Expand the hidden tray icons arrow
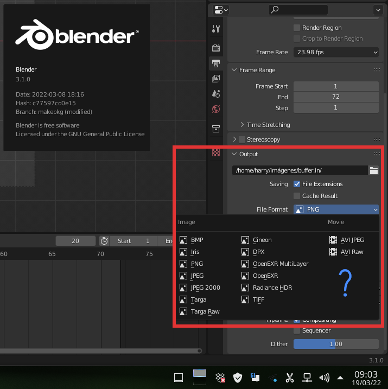Viewport: 388px width, 389px height. click(x=340, y=378)
